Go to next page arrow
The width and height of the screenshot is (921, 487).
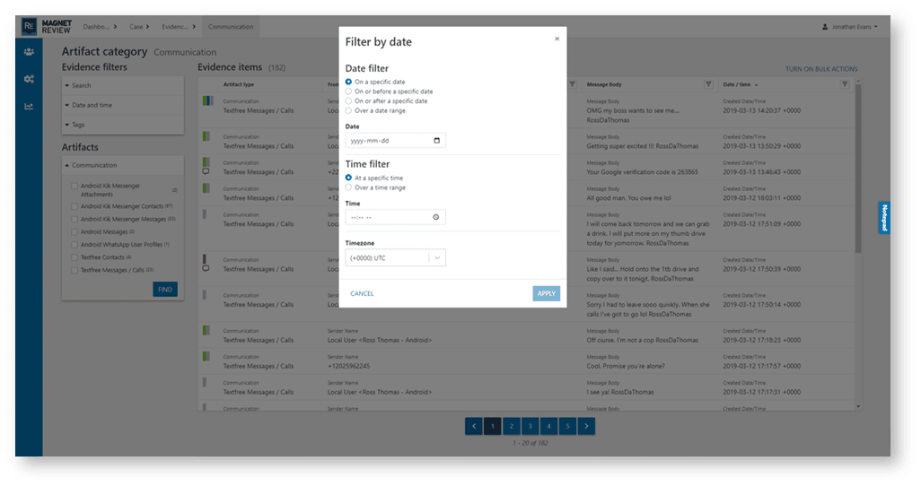586,426
